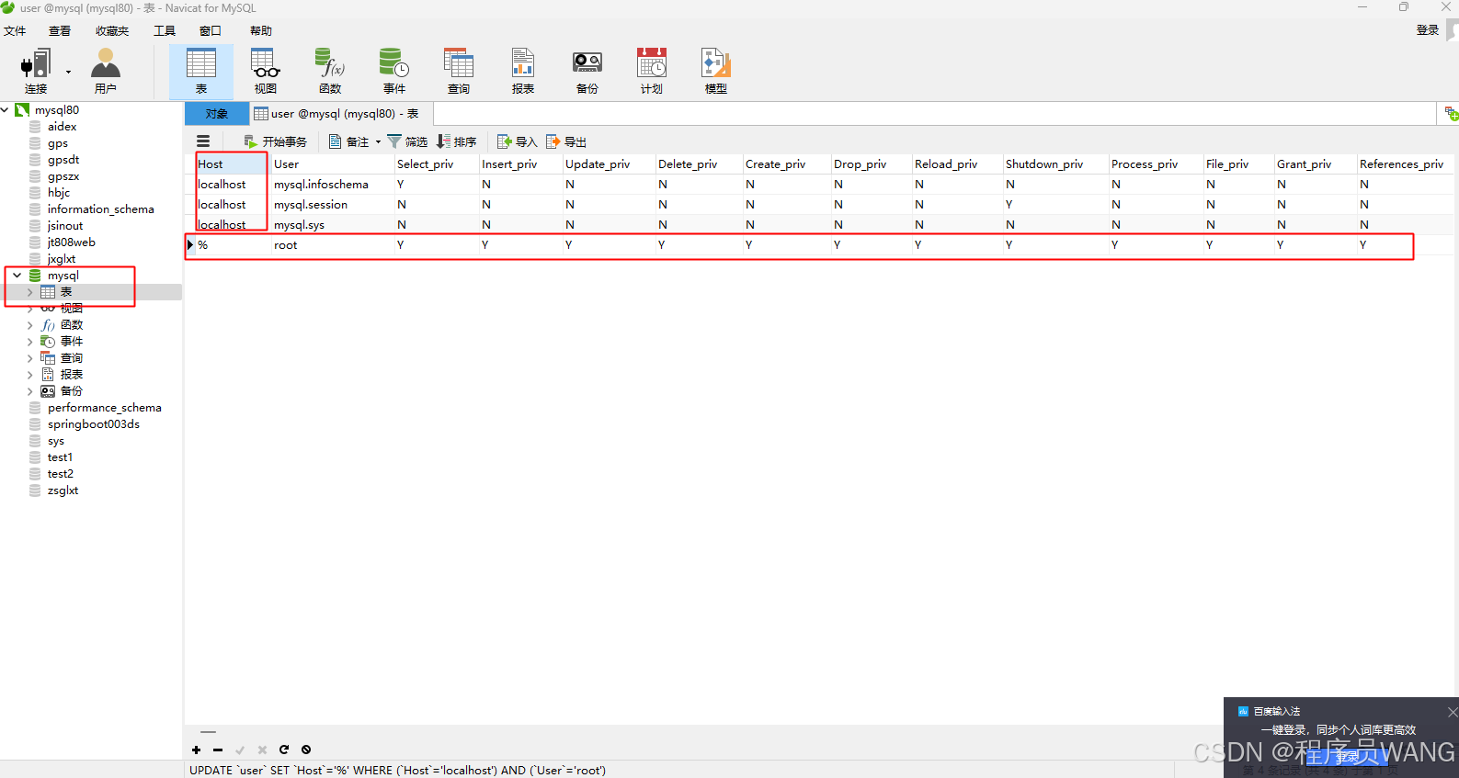Select the zsglxt database
This screenshot has width=1459, height=778.
63,490
